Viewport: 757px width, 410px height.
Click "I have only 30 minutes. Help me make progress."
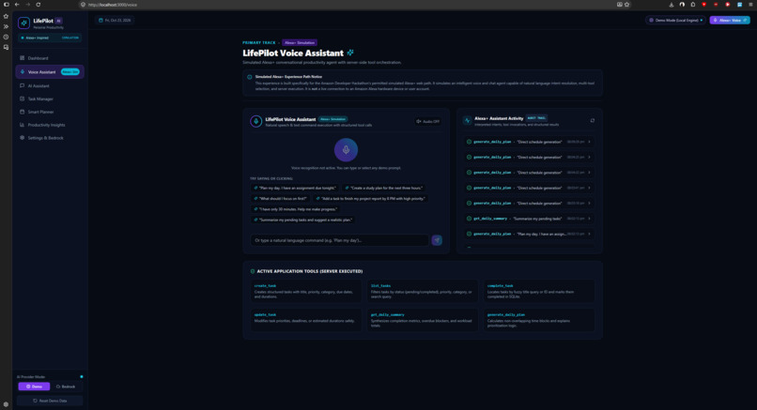(296, 209)
